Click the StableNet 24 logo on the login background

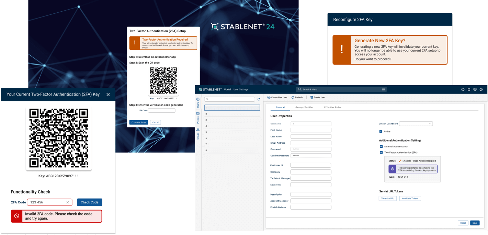click(x=242, y=26)
